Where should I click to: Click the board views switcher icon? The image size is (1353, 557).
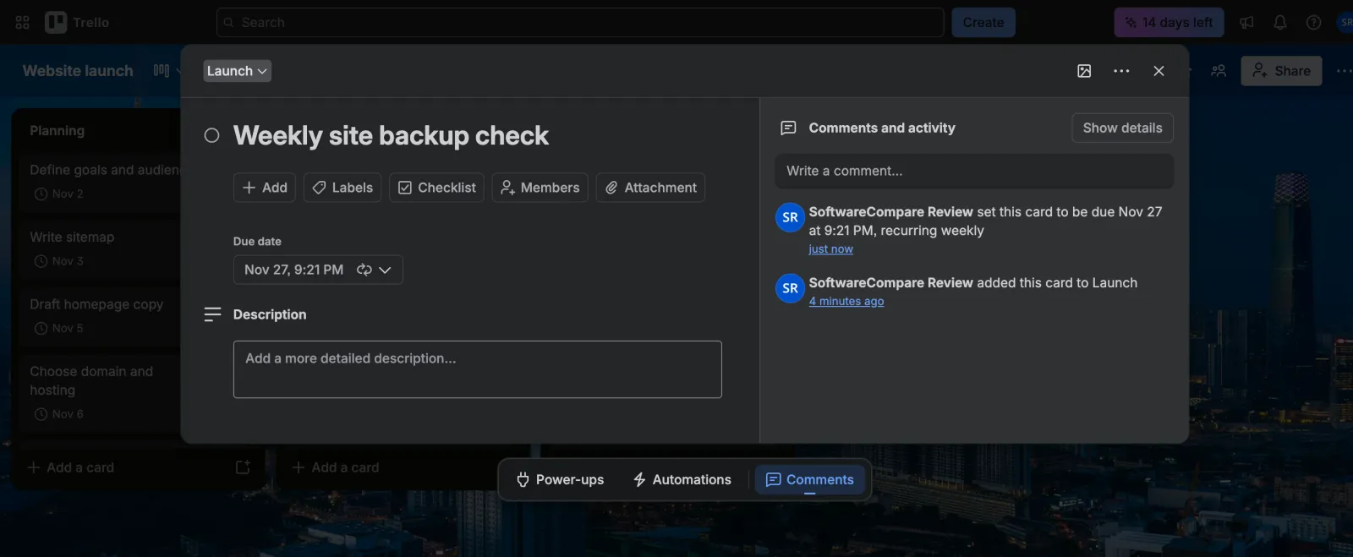click(162, 71)
